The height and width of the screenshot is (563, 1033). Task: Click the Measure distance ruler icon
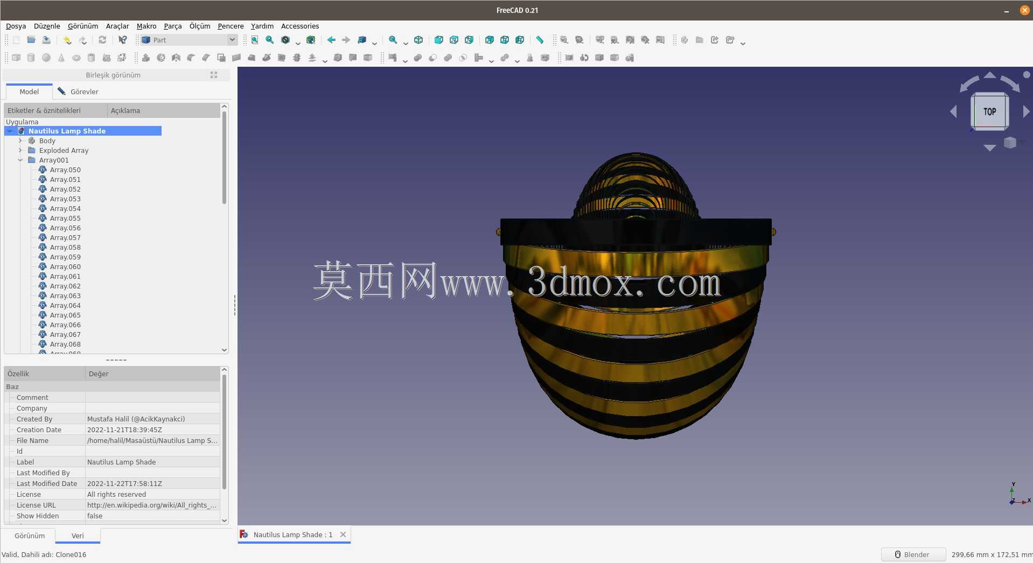(x=540, y=40)
